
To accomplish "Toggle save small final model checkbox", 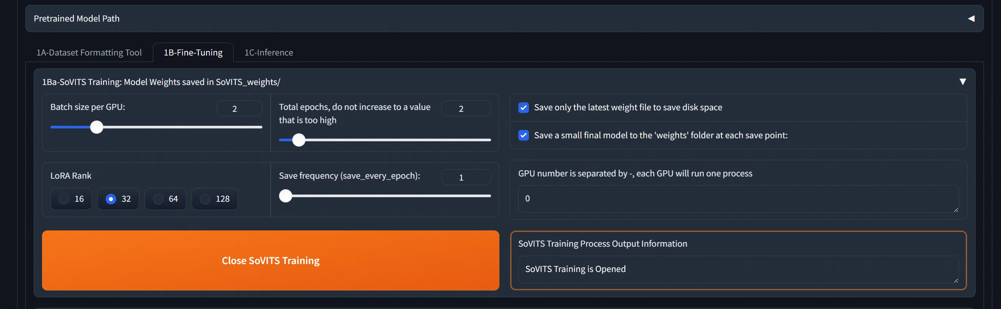I will pyautogui.click(x=524, y=135).
